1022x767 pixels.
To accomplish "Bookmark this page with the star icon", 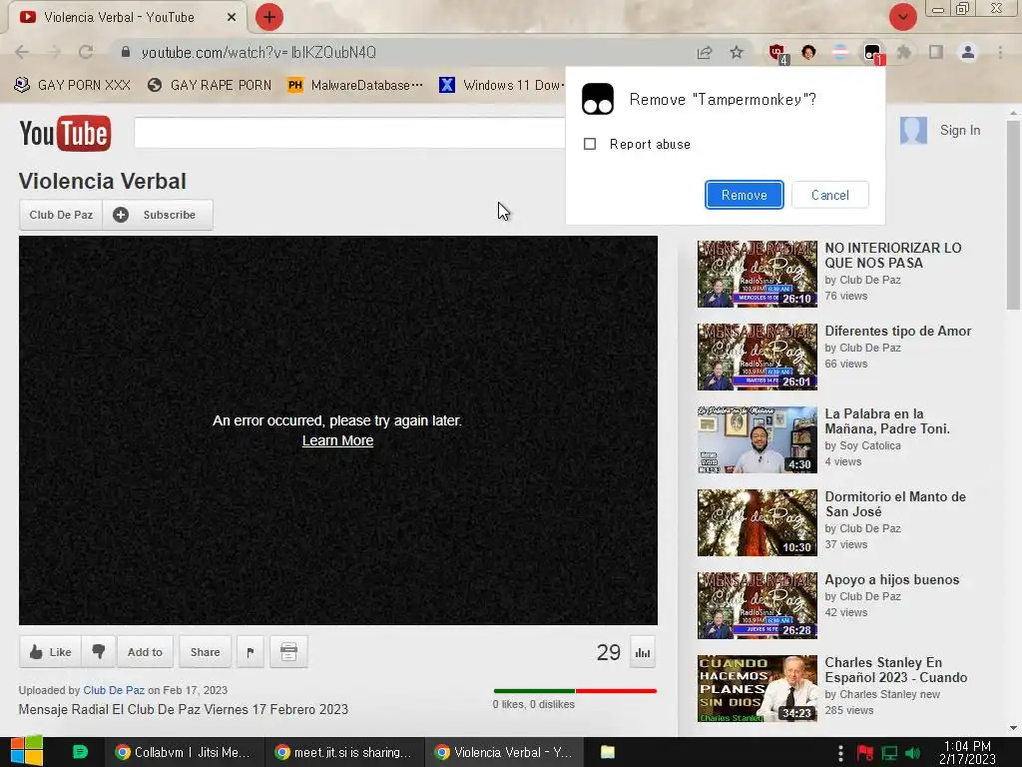I will click(x=737, y=52).
